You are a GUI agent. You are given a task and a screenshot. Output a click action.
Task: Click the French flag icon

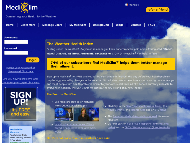[127, 5]
